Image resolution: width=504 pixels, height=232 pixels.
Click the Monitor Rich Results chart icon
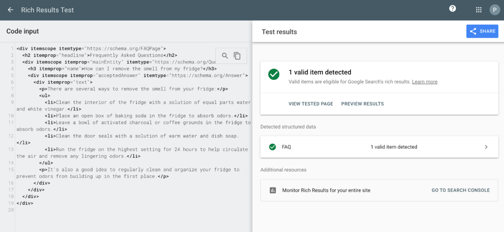[273, 190]
